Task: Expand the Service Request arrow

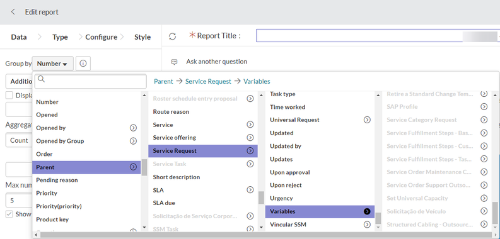Action: [x=250, y=151]
